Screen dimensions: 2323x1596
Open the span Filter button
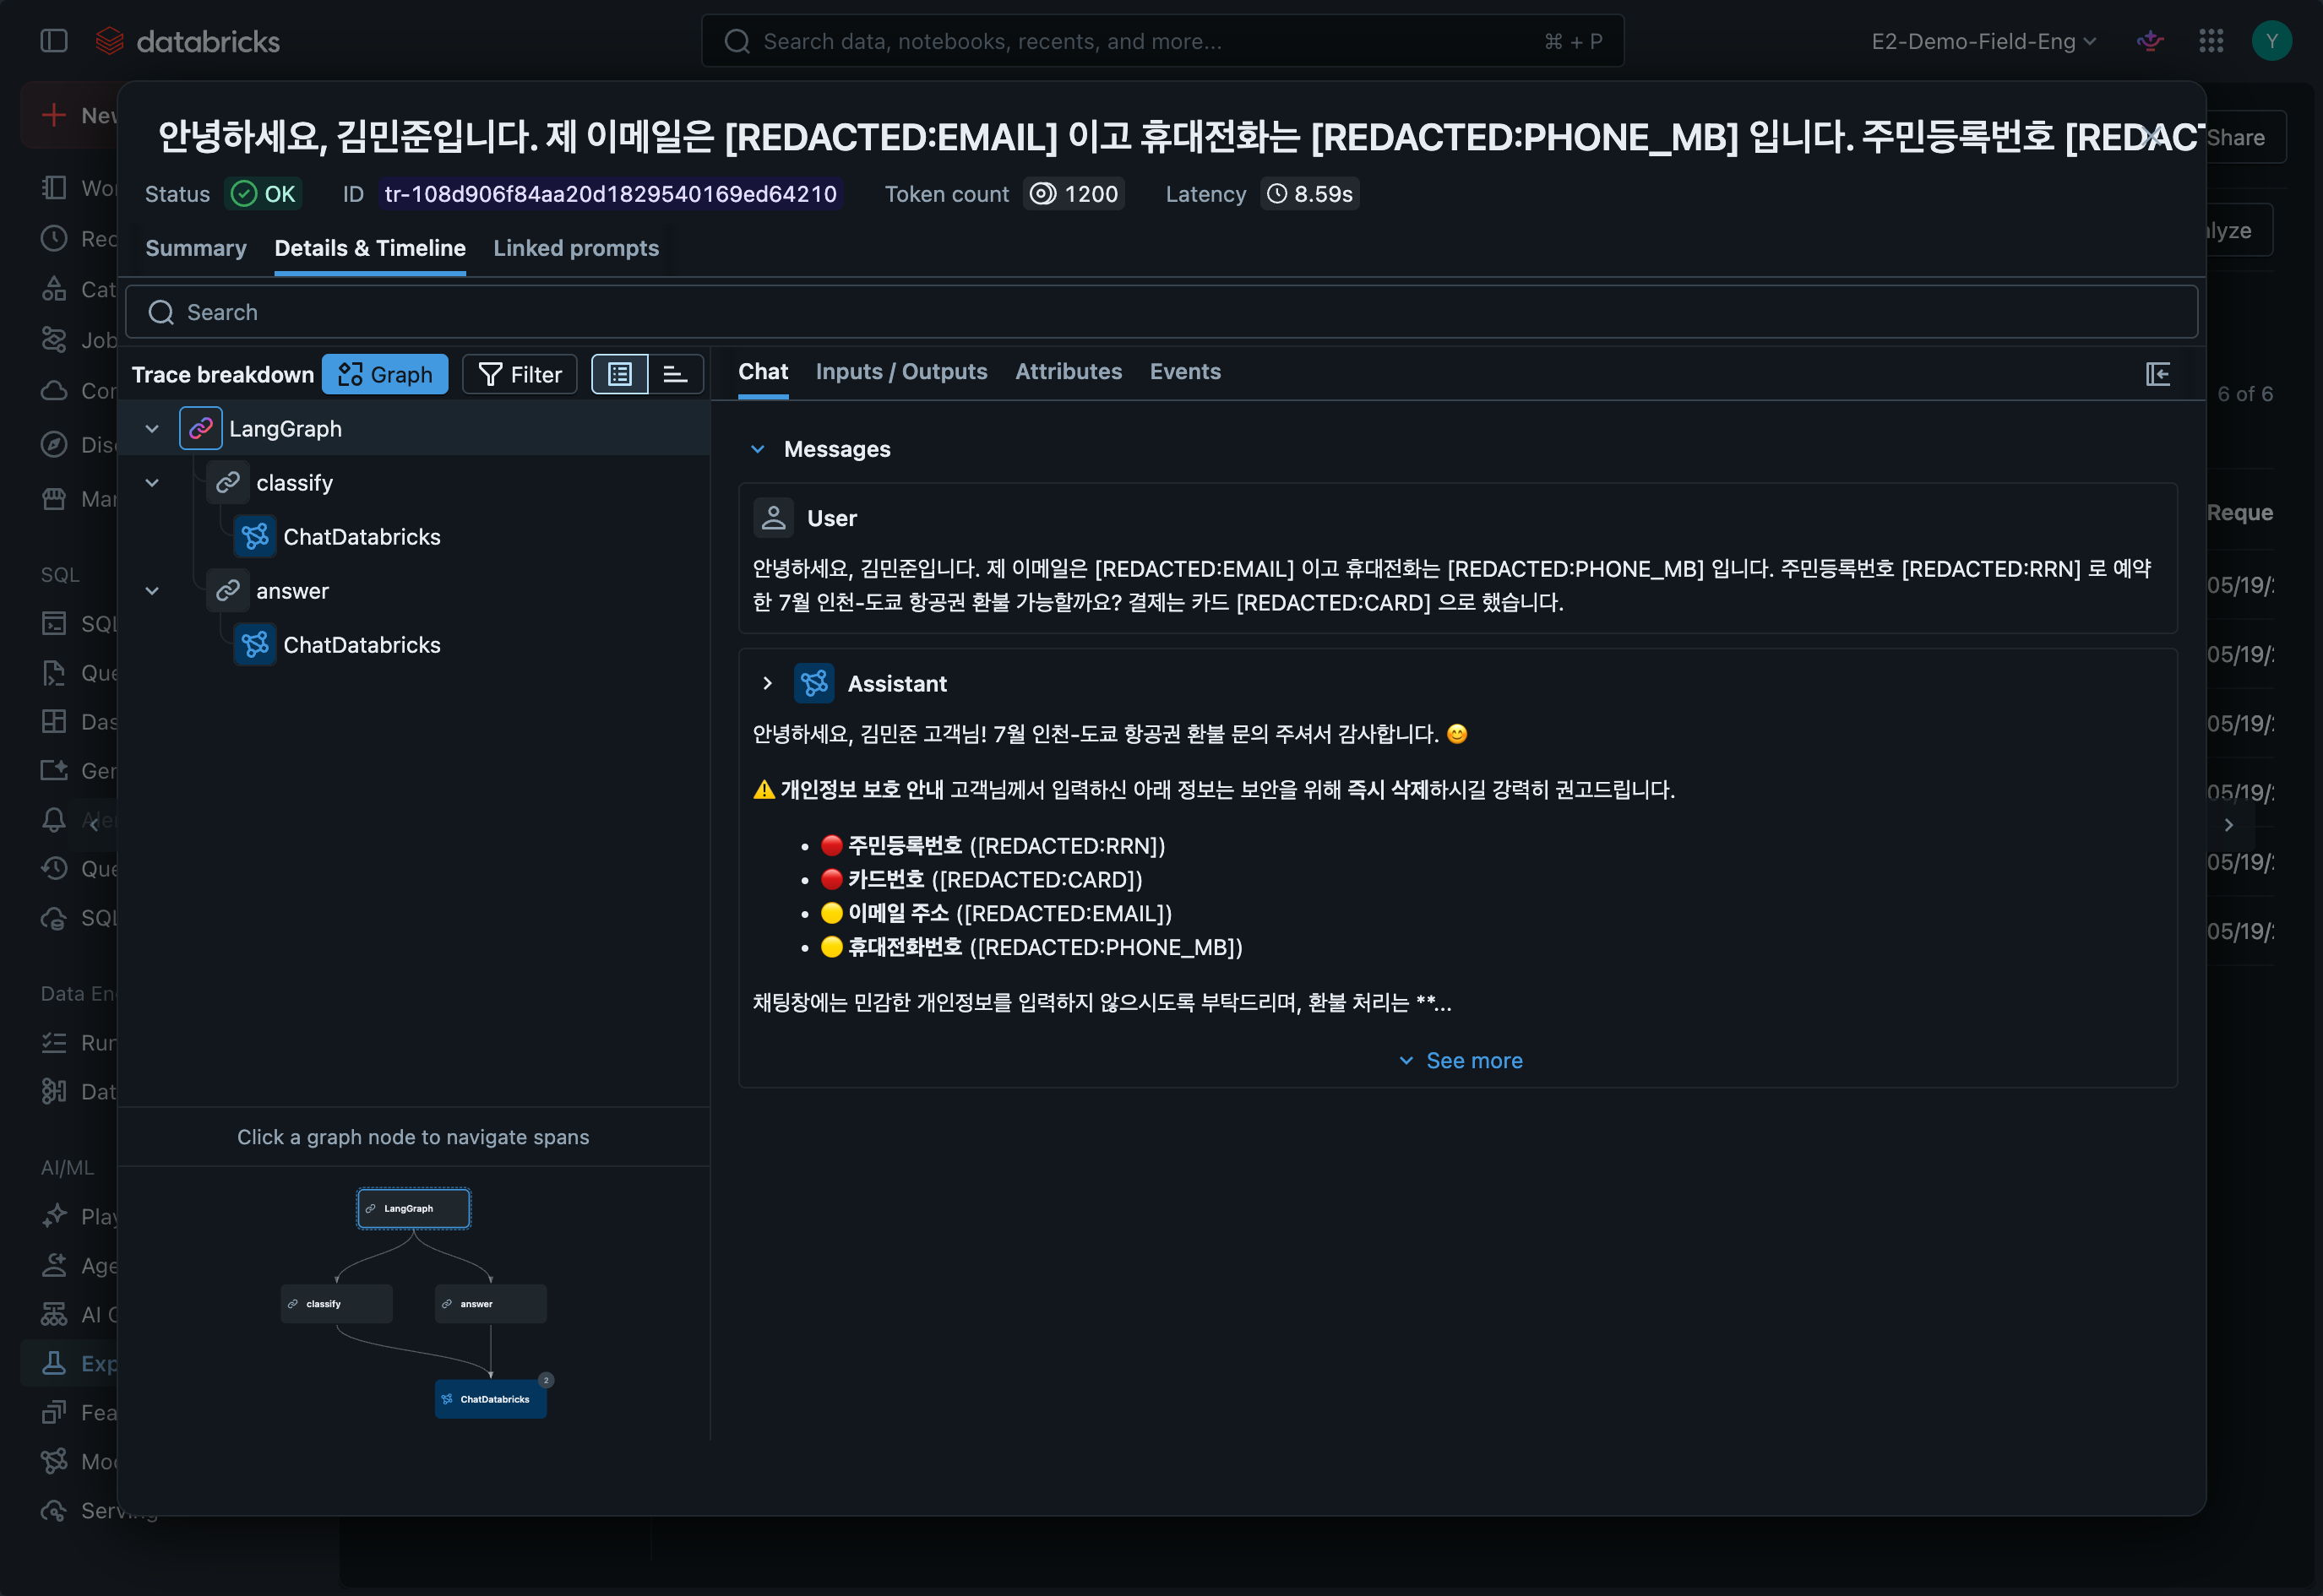[520, 375]
